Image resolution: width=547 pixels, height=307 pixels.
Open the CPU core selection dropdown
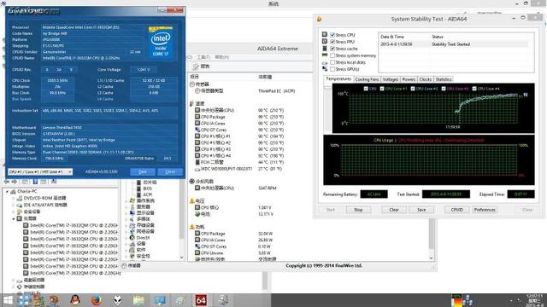pyautogui.click(x=40, y=172)
